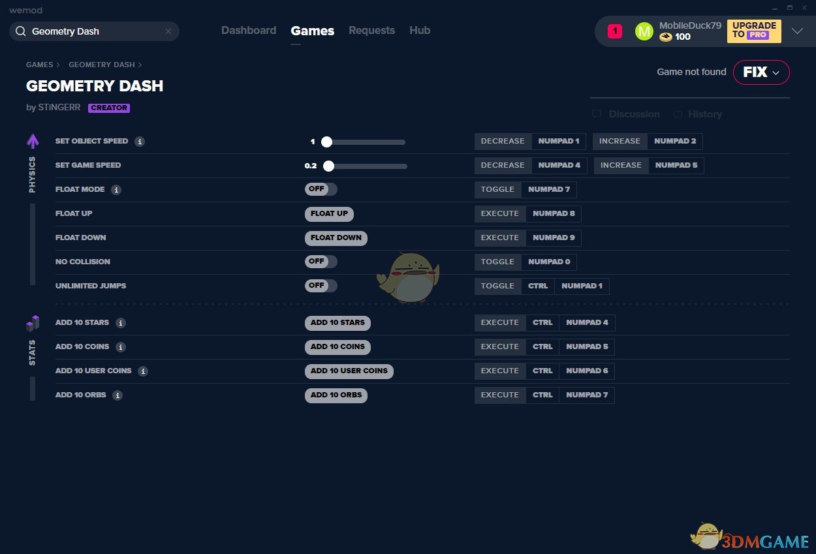Click the Add 10 User Coins button
This screenshot has width=816, height=554.
point(349,371)
